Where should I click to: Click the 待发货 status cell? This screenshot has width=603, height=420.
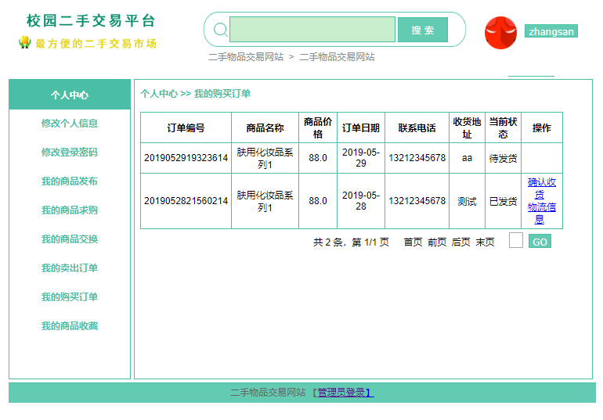pyautogui.click(x=503, y=158)
